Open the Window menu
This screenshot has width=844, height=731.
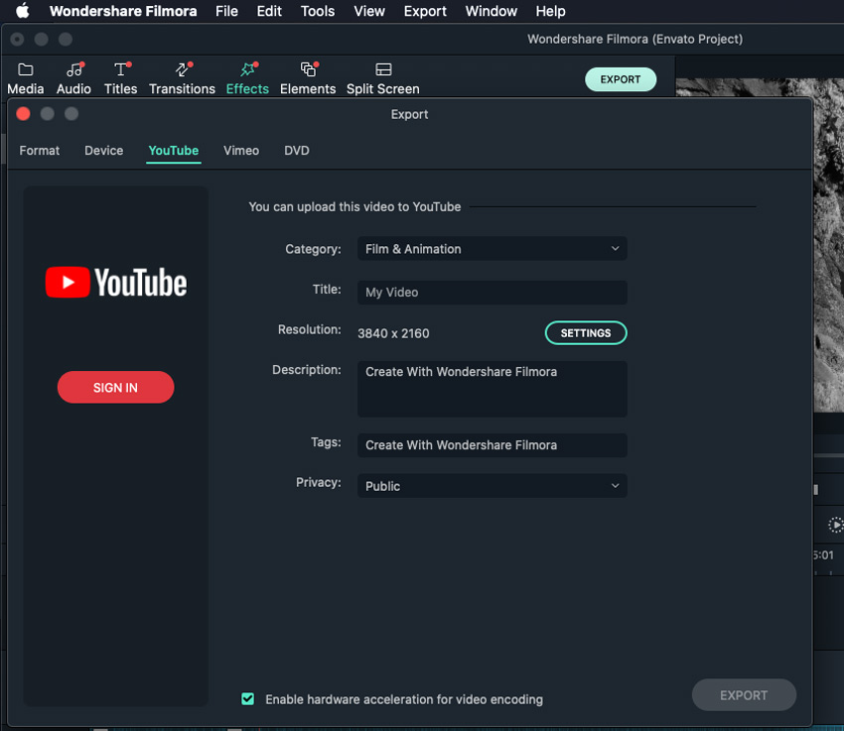tap(491, 11)
